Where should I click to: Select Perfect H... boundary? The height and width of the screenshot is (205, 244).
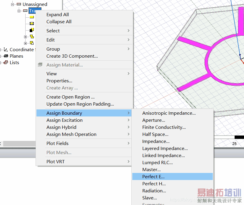click(x=173, y=184)
